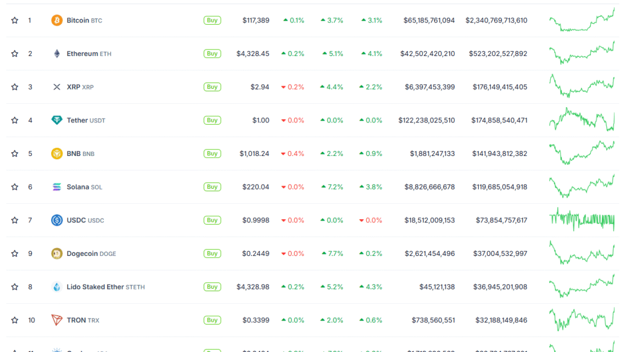
Task: Click the Buy button for Tether
Action: click(212, 120)
